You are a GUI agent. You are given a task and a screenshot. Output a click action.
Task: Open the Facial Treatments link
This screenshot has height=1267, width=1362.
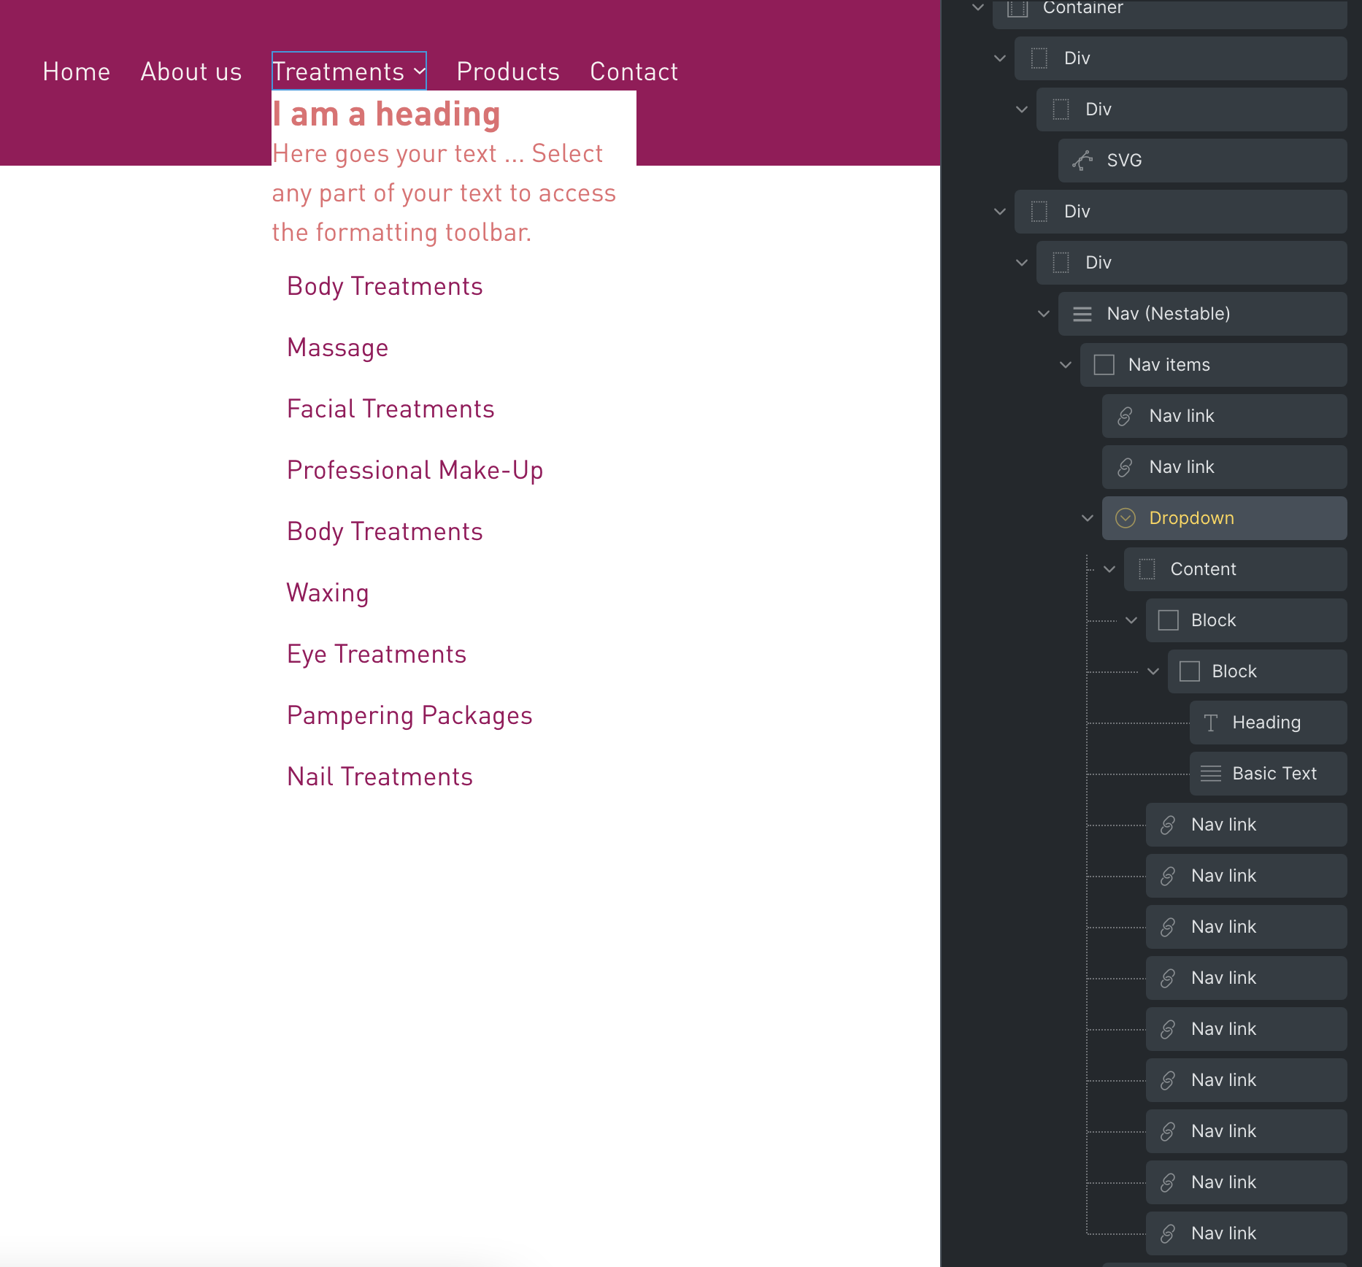pyautogui.click(x=390, y=409)
